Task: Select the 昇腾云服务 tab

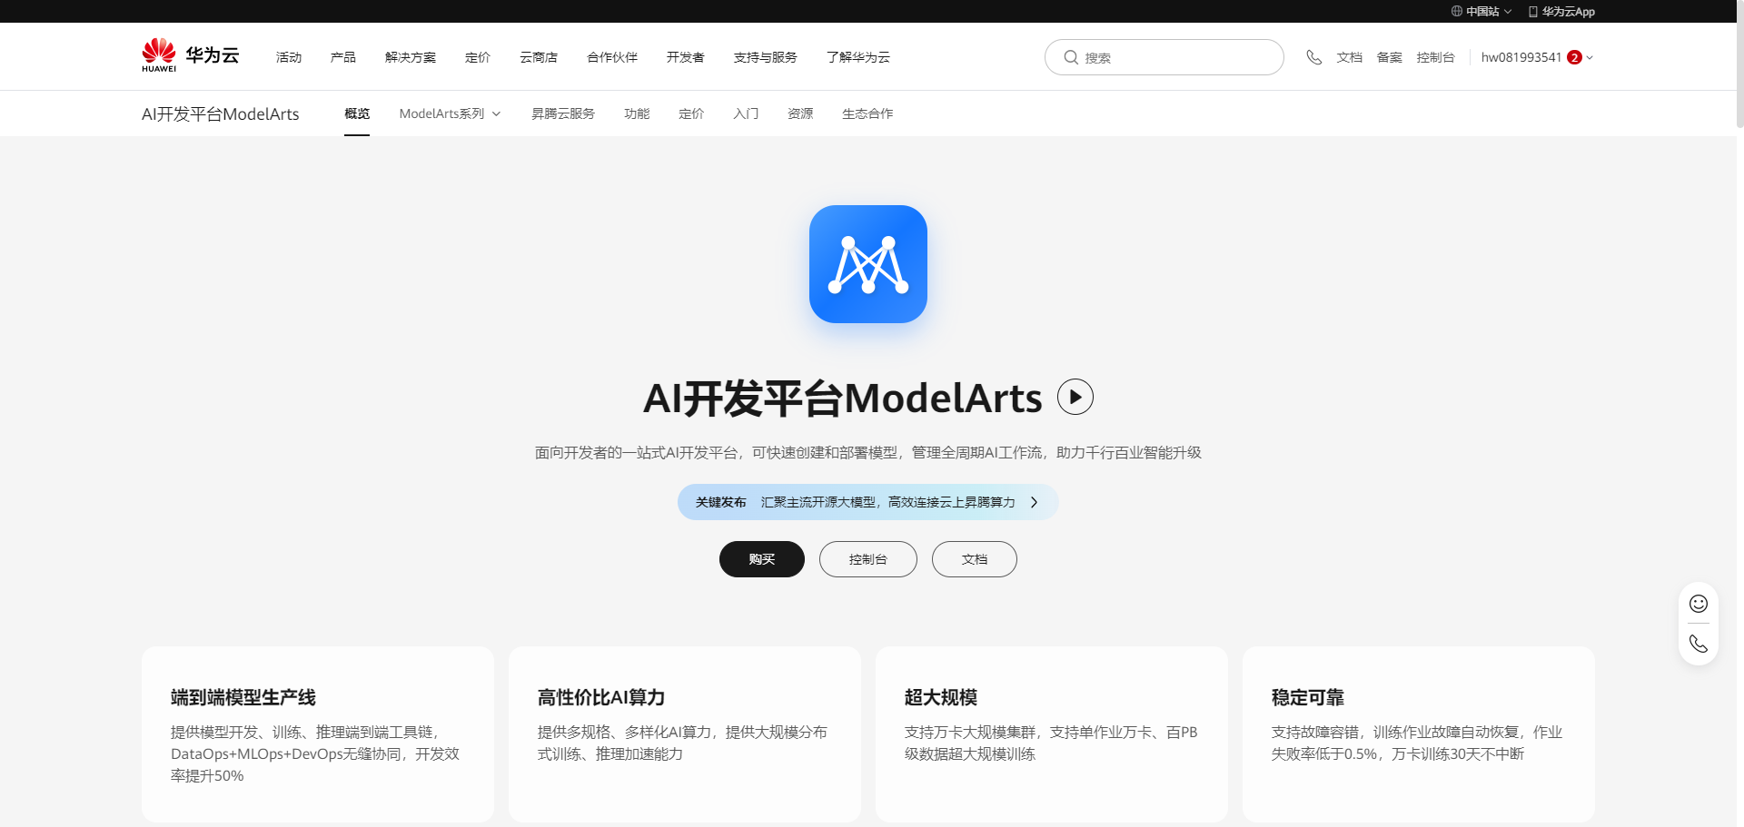Action: pyautogui.click(x=563, y=113)
